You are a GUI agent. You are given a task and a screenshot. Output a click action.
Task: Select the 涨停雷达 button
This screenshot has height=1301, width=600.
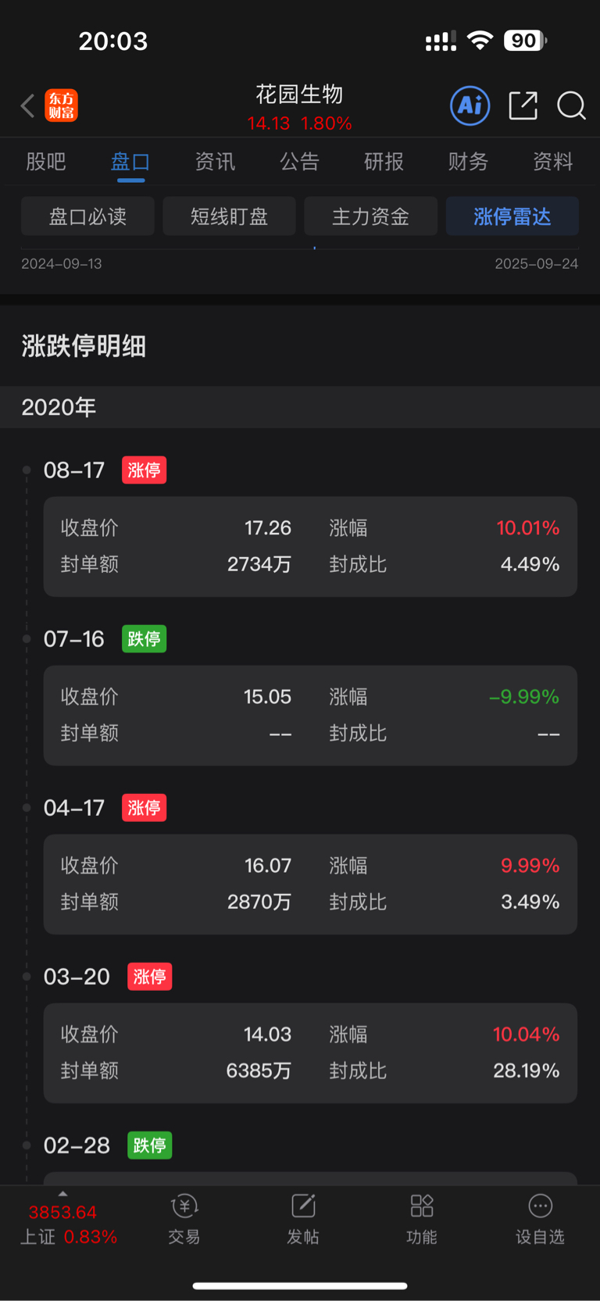(x=512, y=216)
